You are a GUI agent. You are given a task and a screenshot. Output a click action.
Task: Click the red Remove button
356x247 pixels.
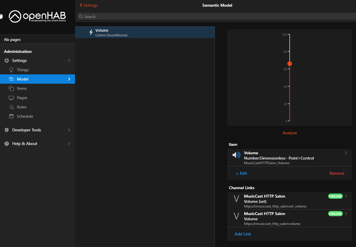(337, 173)
